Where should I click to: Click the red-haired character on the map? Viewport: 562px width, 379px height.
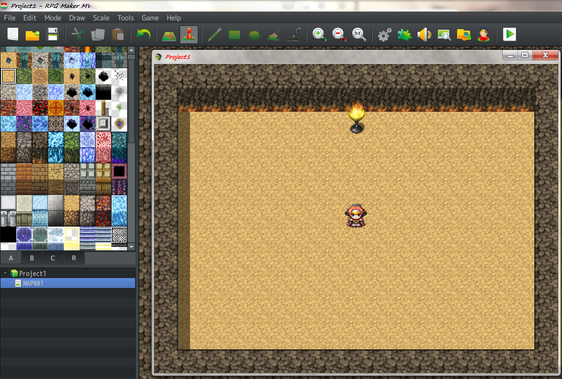(x=356, y=216)
